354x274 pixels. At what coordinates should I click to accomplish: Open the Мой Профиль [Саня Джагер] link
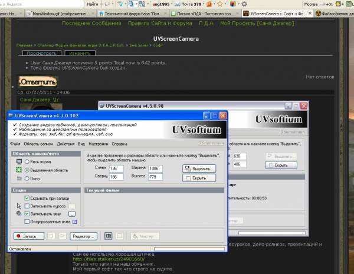click(257, 23)
